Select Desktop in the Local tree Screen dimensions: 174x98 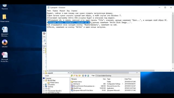50,87
